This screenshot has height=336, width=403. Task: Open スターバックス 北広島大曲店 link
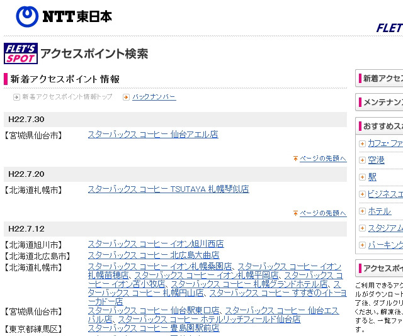pyautogui.click(x=154, y=255)
